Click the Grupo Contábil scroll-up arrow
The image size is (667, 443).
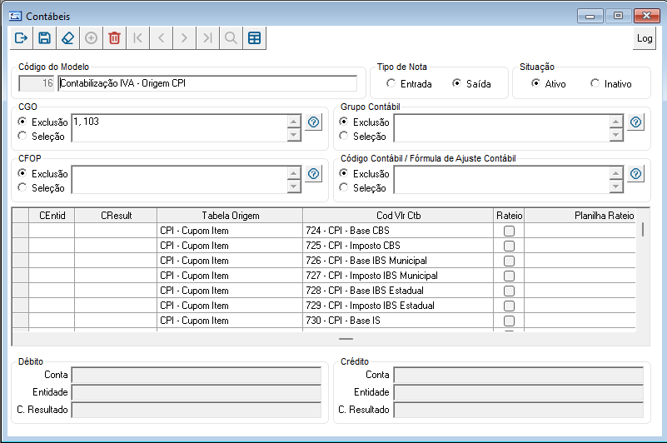[x=615, y=122]
